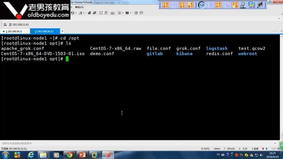Open the 帮助(H) help menu
Screen dimensions: 283x159
click(x=79, y=7)
